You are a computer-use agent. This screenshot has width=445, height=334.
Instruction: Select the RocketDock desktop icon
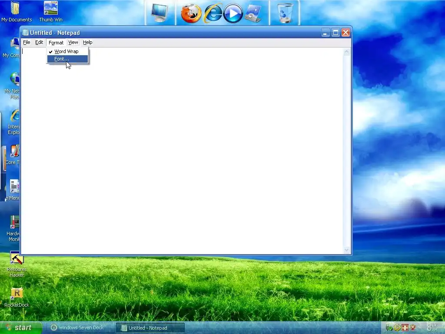coord(17,297)
